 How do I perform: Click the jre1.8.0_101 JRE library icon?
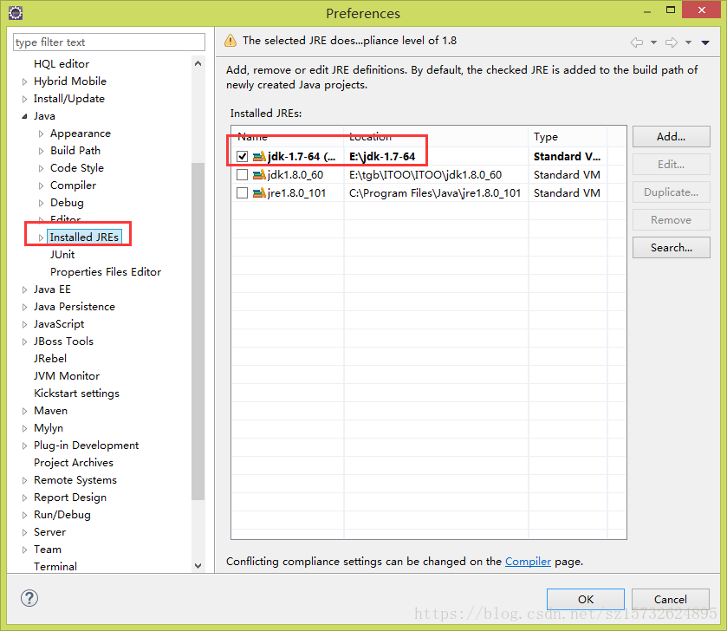tap(259, 193)
